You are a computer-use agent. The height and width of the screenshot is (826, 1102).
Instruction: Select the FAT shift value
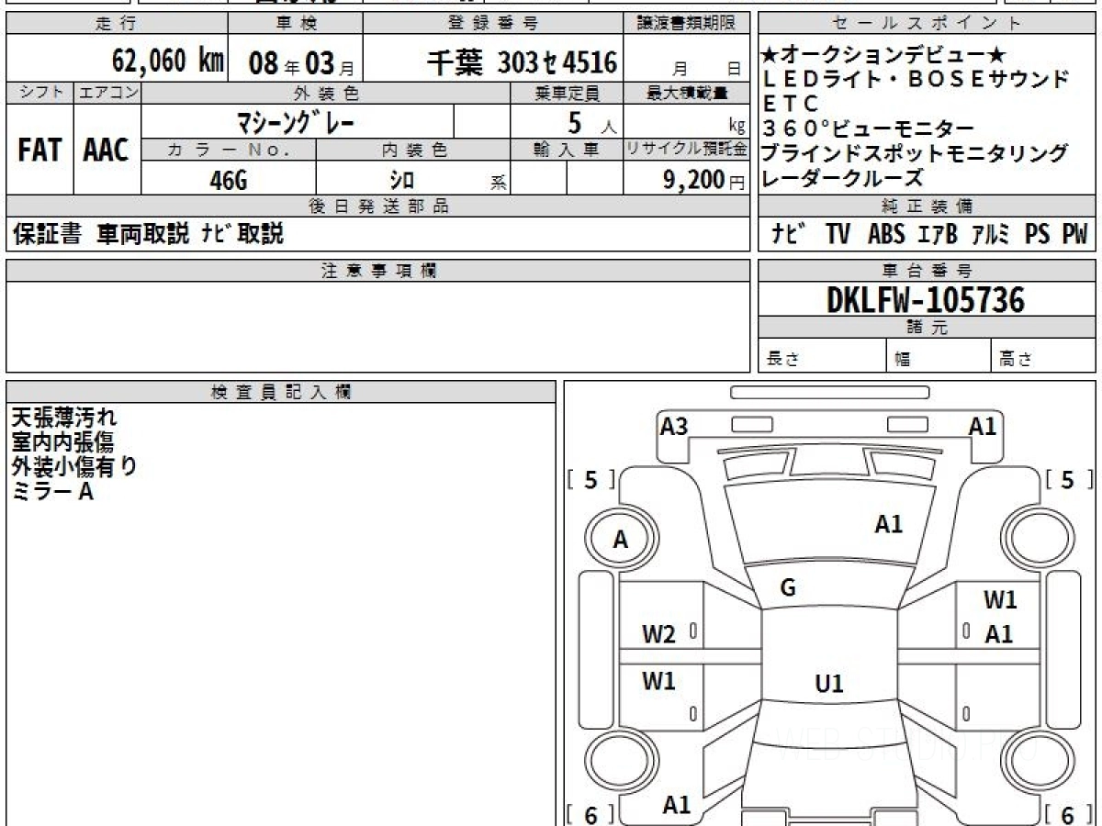click(x=39, y=151)
